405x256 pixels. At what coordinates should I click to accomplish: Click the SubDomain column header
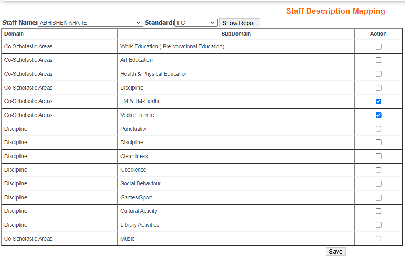coord(236,34)
